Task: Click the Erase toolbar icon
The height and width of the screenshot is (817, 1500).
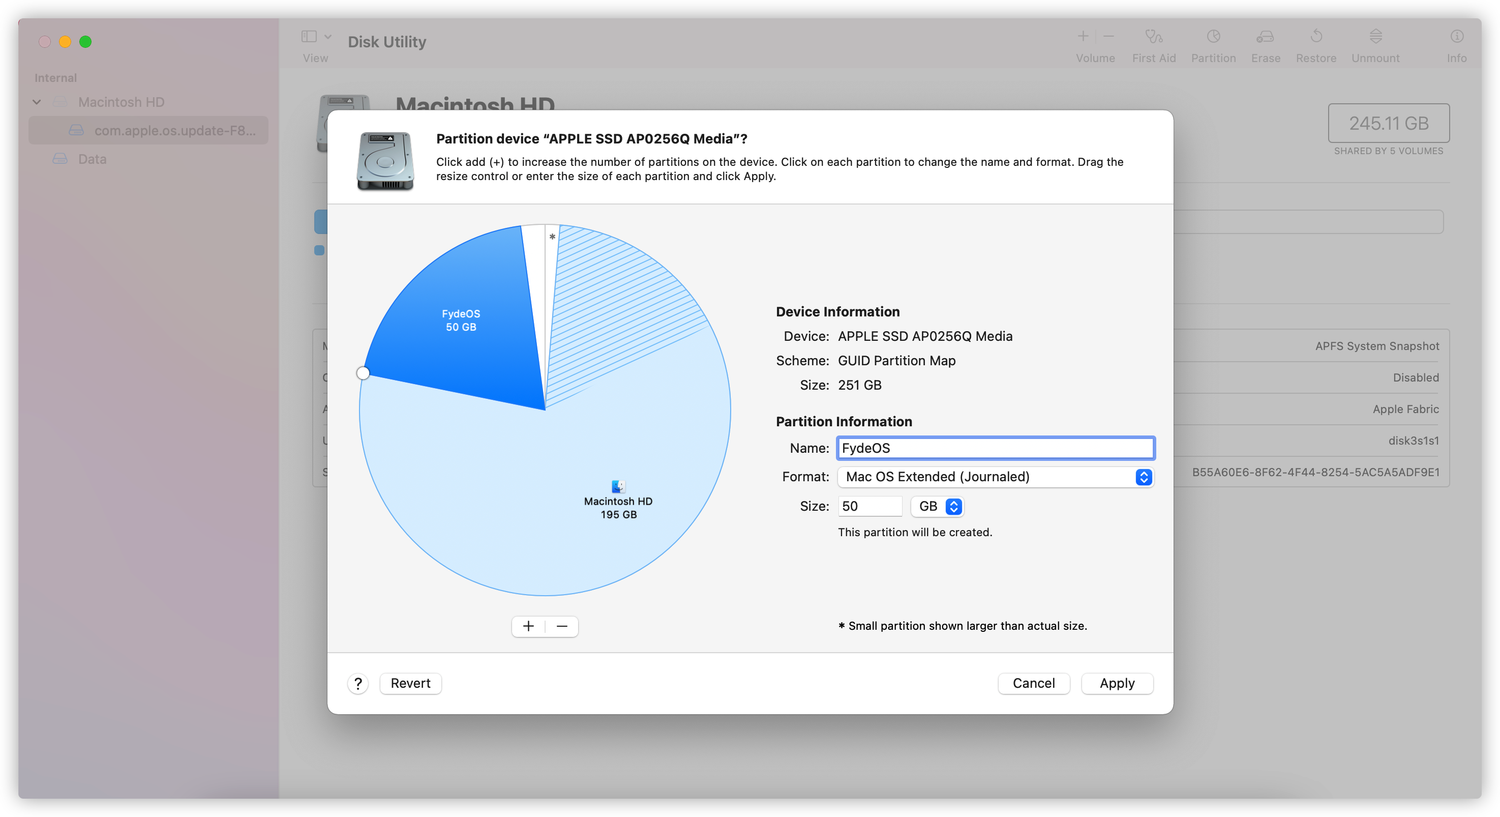Action: tap(1265, 37)
